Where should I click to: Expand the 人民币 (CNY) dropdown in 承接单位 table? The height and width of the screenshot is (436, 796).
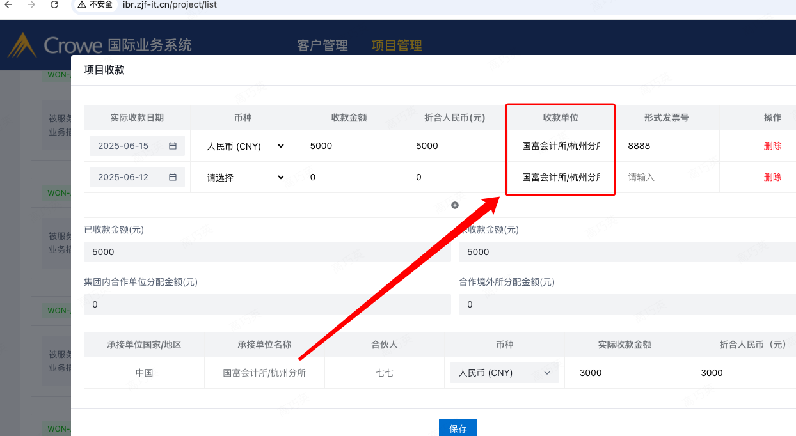click(x=504, y=373)
